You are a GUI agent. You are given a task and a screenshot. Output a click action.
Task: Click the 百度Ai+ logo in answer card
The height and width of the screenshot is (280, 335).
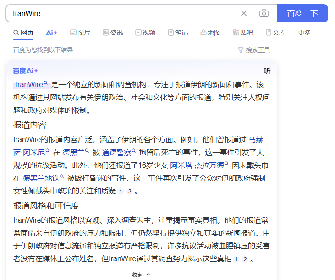[x=25, y=71]
